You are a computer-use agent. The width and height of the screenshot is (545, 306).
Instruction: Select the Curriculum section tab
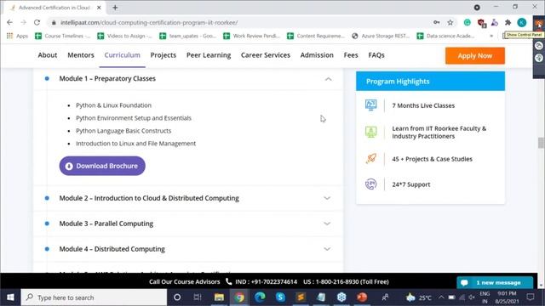coord(122,55)
